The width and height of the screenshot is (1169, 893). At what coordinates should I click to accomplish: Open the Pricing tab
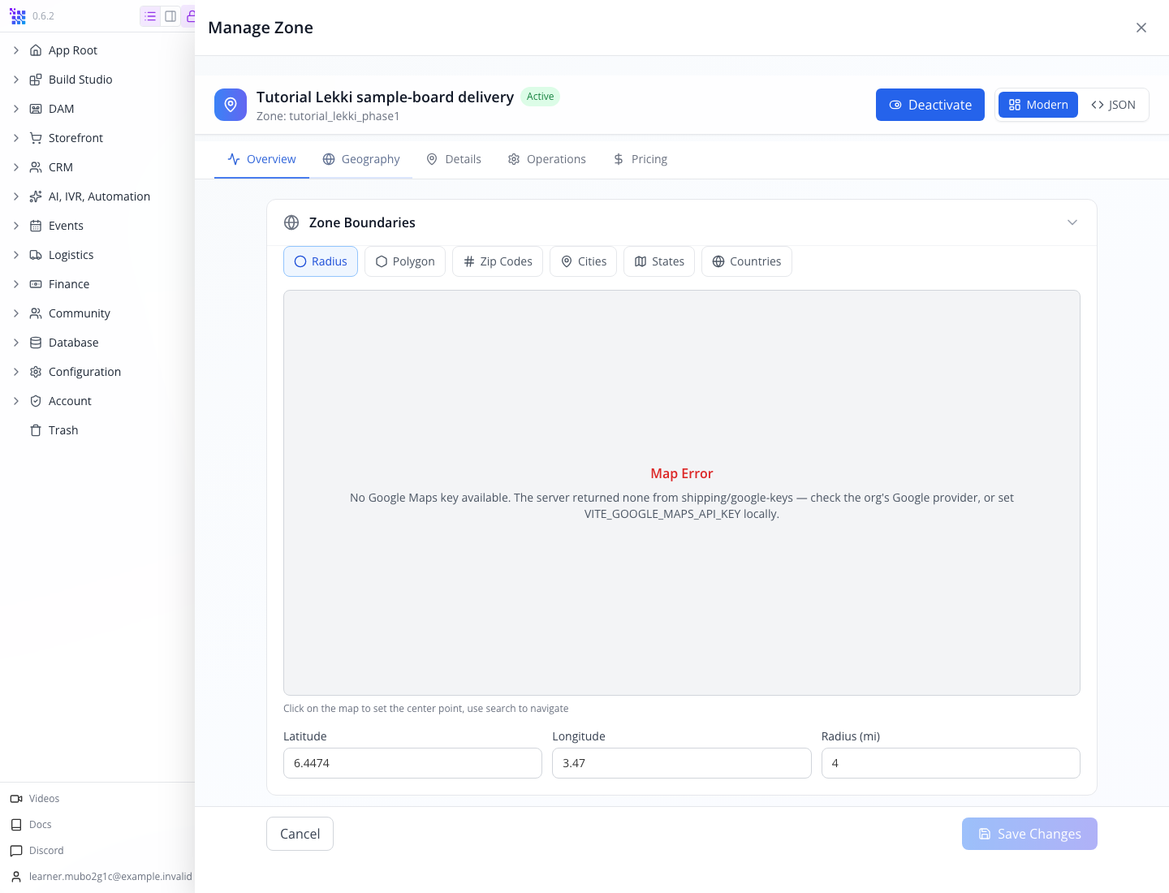click(x=640, y=159)
